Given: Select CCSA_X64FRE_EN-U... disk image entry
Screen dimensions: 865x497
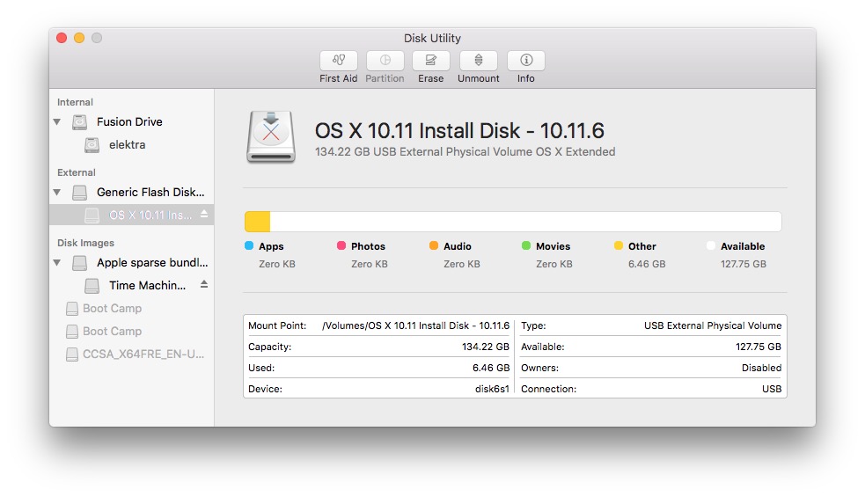Looking at the screenshot, I should tap(131, 354).
